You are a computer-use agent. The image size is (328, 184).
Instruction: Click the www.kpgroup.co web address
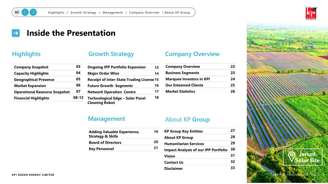311,20
